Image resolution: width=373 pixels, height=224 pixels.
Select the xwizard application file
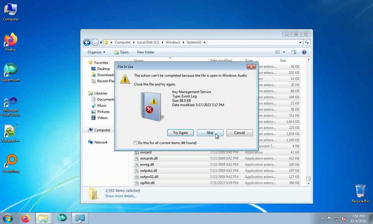(145, 152)
